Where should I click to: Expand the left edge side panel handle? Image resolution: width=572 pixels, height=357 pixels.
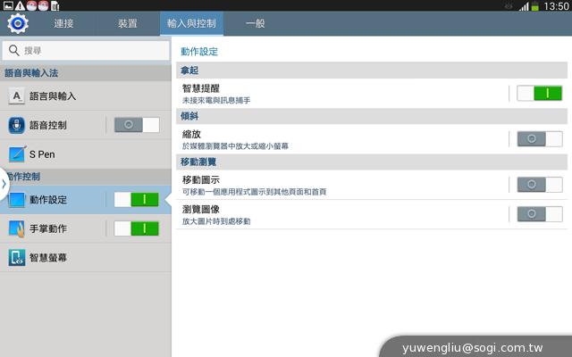(4, 184)
